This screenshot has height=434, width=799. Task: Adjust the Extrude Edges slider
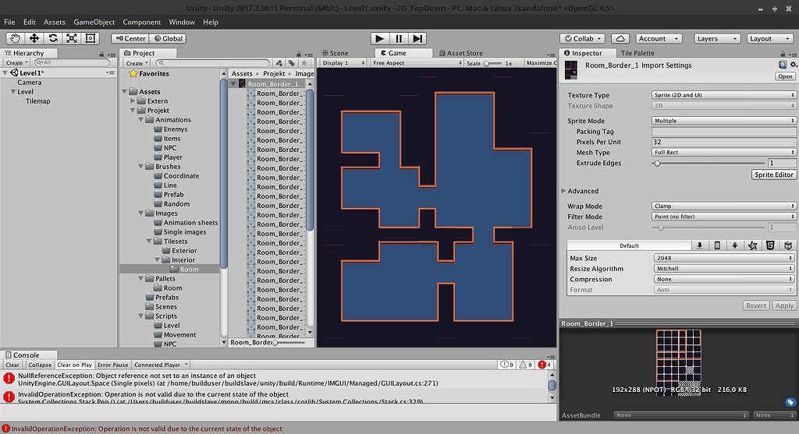(x=657, y=164)
